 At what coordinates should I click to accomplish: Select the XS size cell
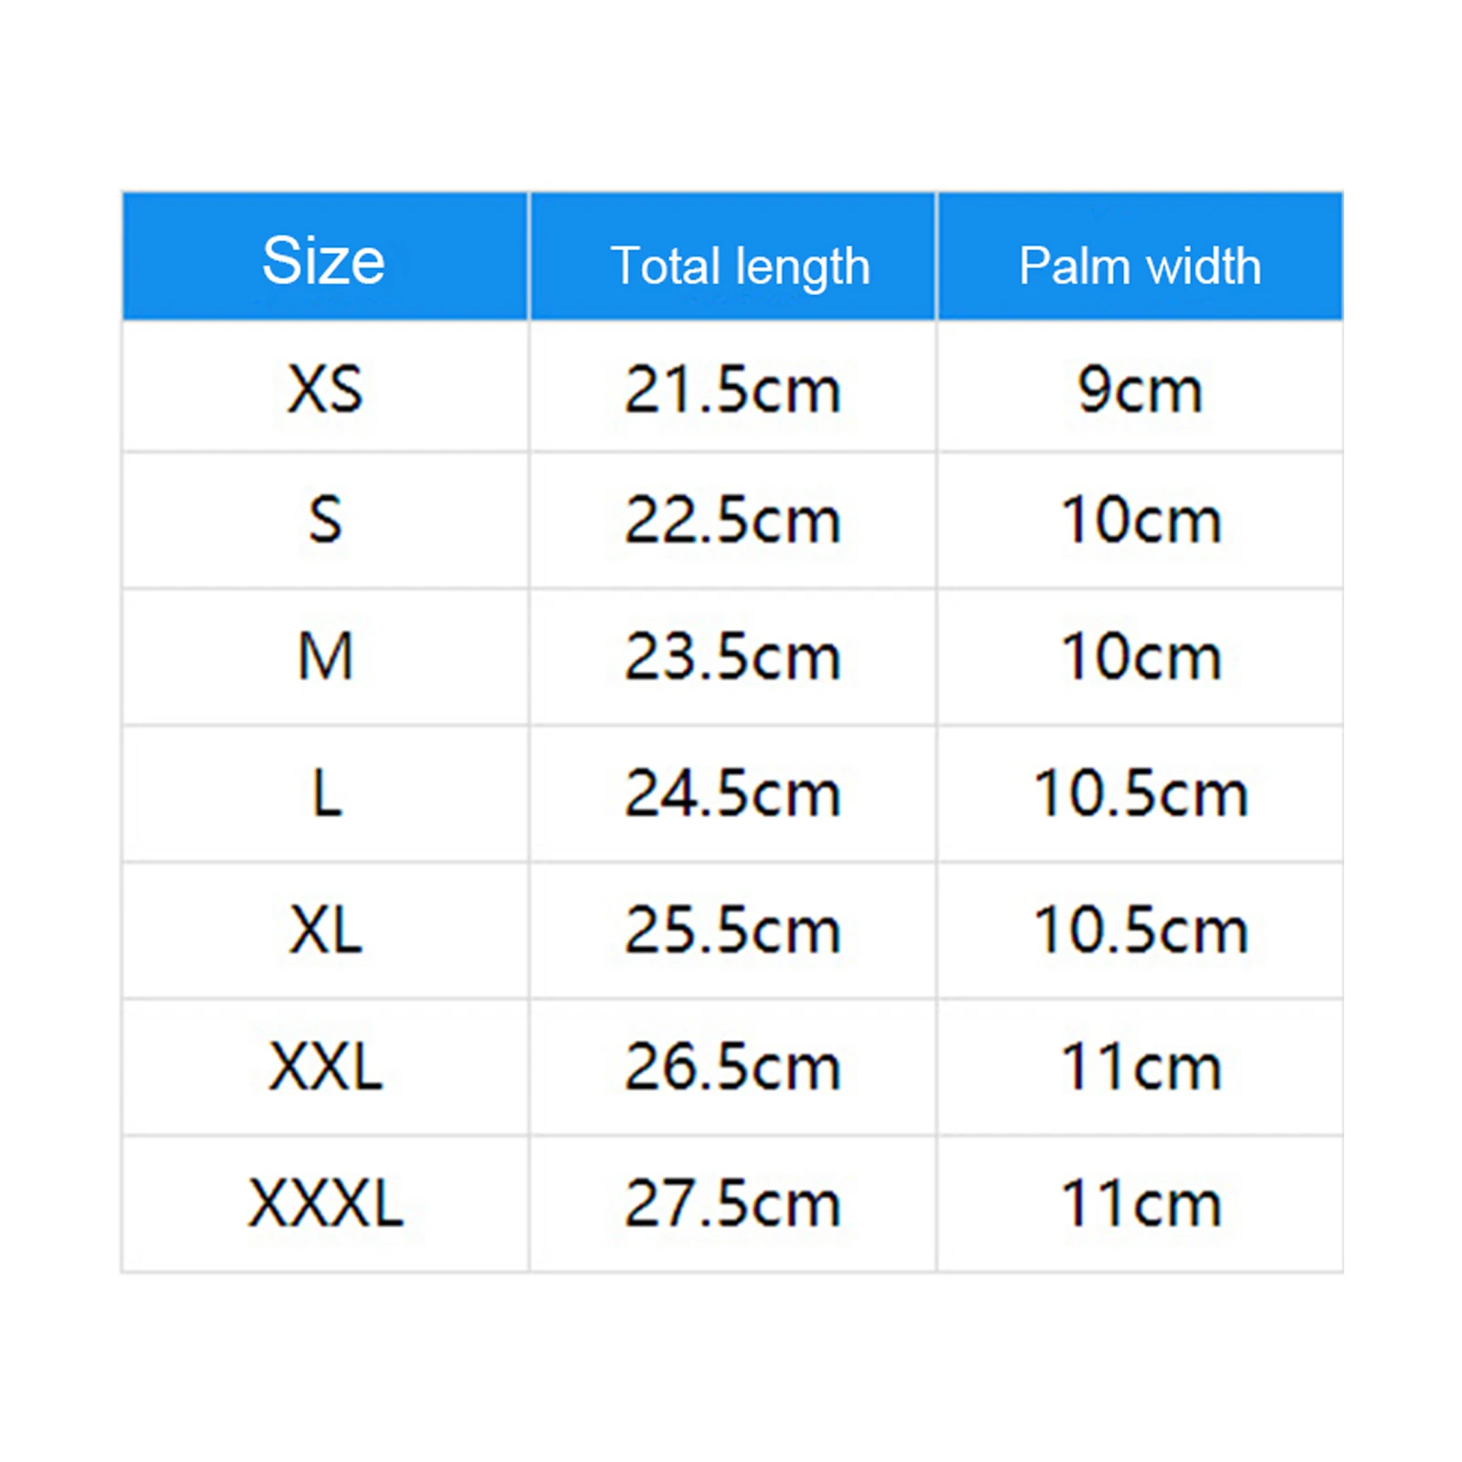325,389
